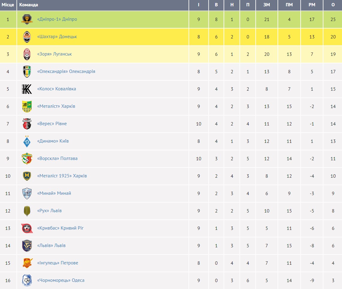Viewport: 342px width, 289px height.
Task: Click the Dnipro-1 club logo
Action: (27, 19)
